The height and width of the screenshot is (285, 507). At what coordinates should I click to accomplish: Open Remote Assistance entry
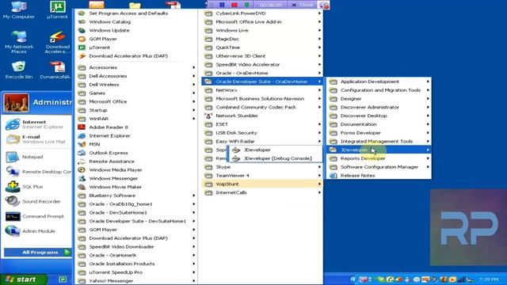136,161
